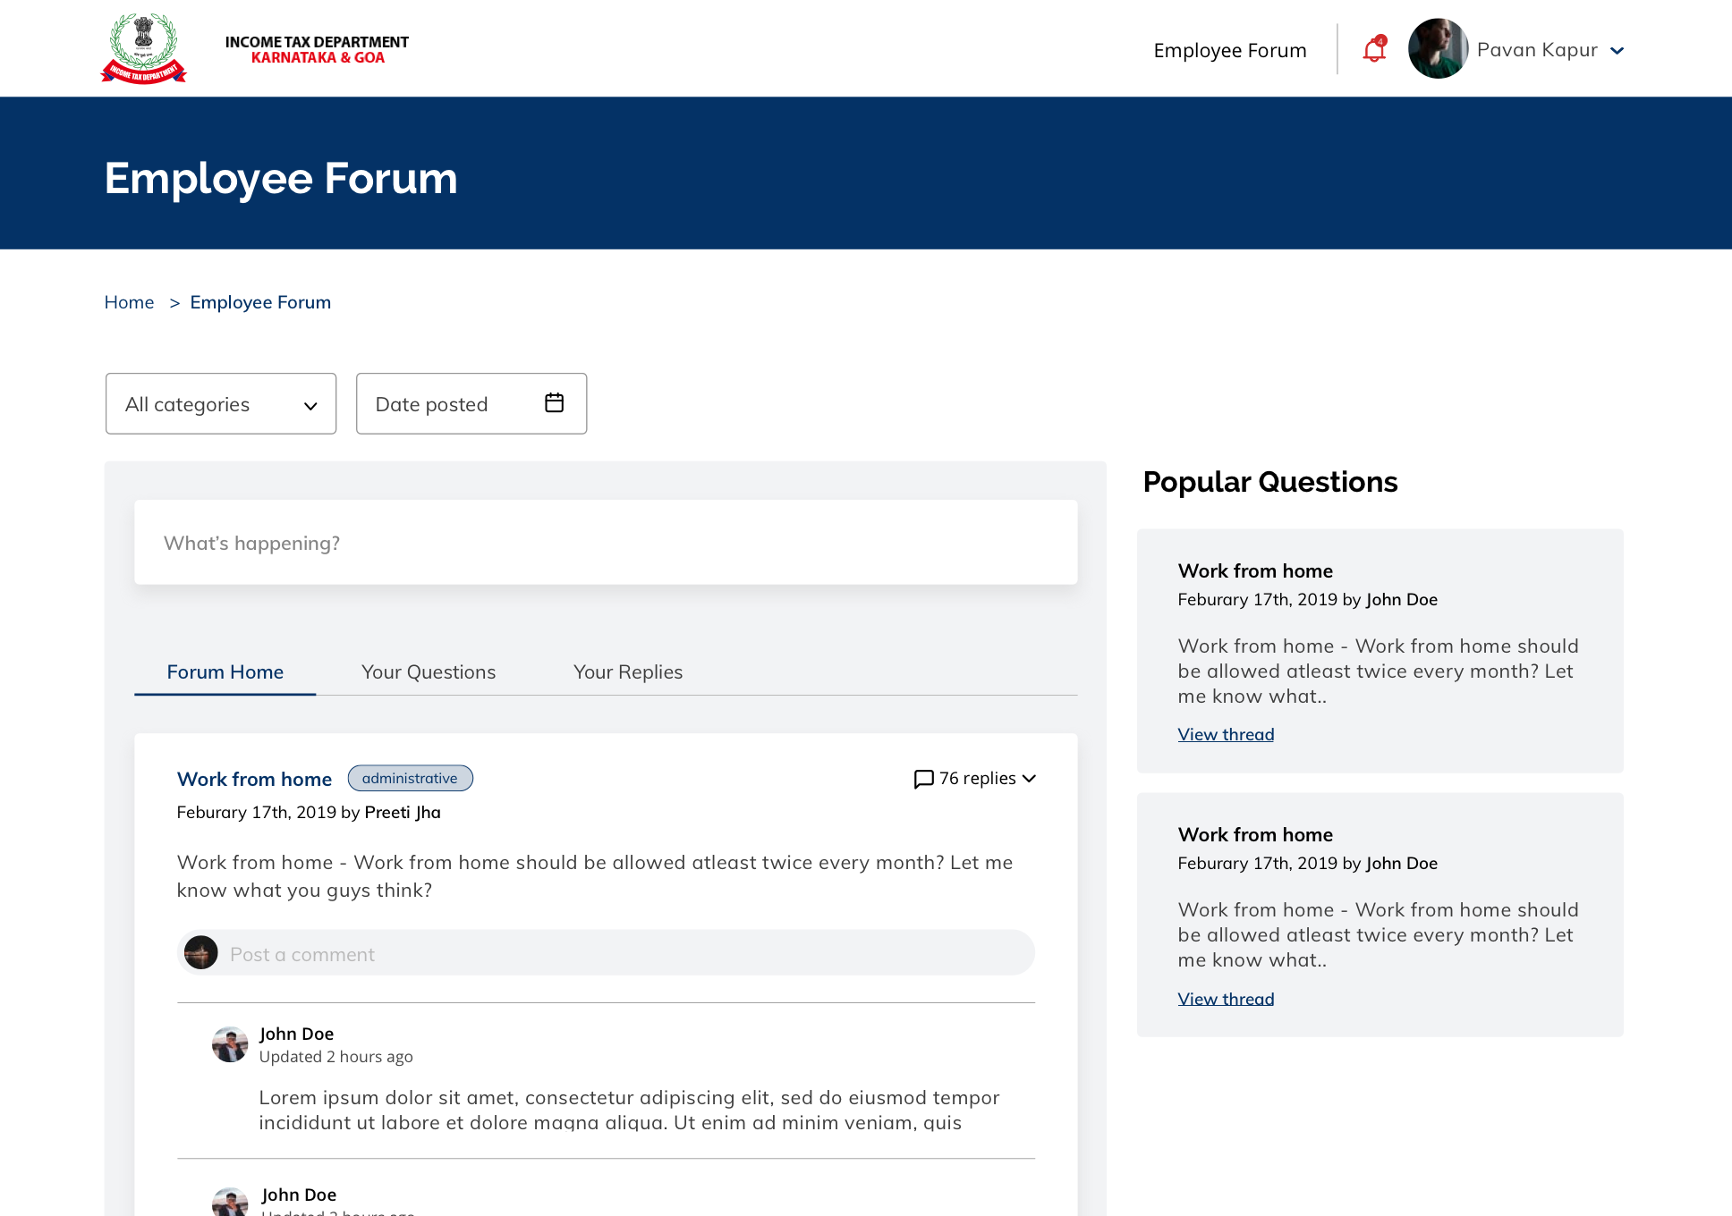Image resolution: width=1732 pixels, height=1216 pixels.
Task: Click the avatar next to Post a comment
Action: click(x=201, y=953)
